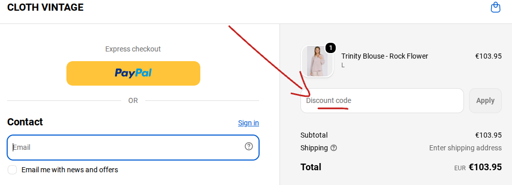Focus the Discount code input field

pos(382,100)
